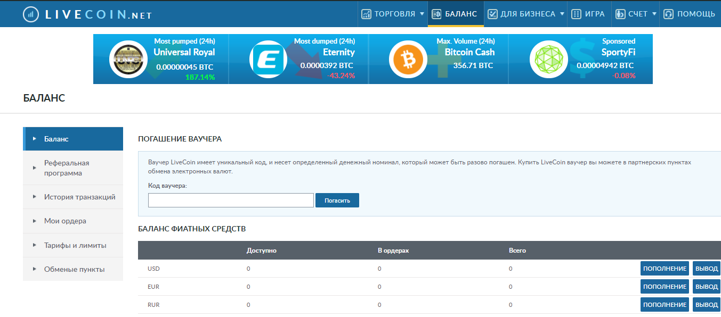Screen dimensions: 721x317
Task: Open История транзакций in sidebar
Action: (79, 197)
